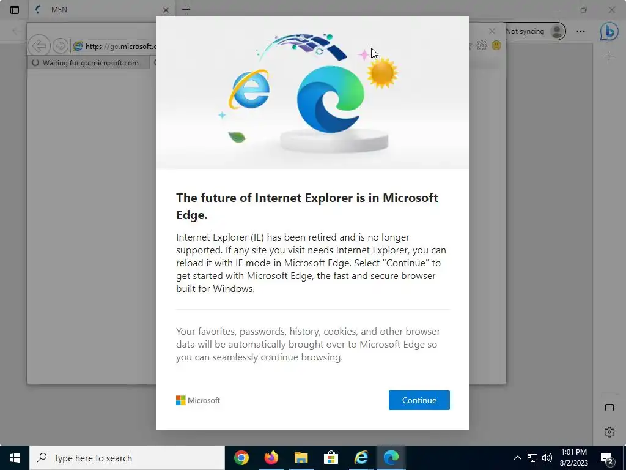Open Microsoft Store from taskbar
This screenshot has width=626, height=470.
coord(331,458)
